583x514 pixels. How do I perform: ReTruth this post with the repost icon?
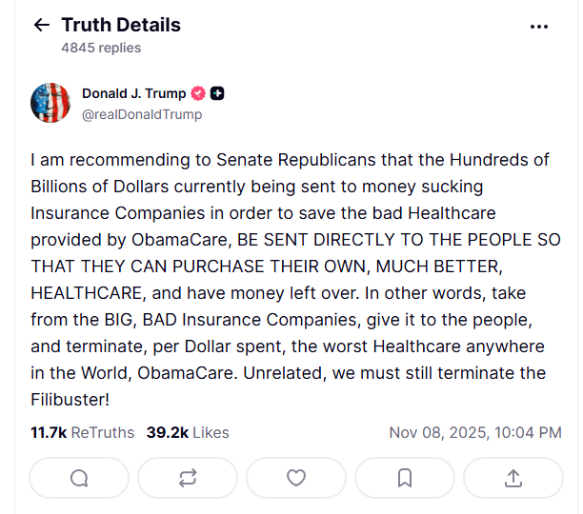(188, 478)
